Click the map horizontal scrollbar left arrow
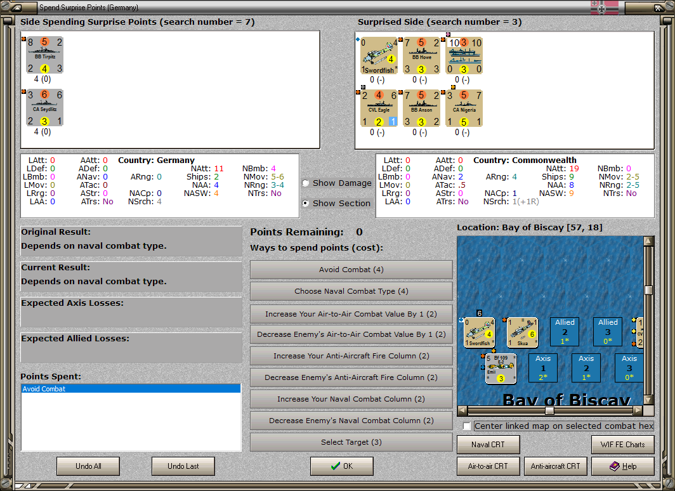The width and height of the screenshot is (675, 491). pyautogui.click(x=462, y=410)
